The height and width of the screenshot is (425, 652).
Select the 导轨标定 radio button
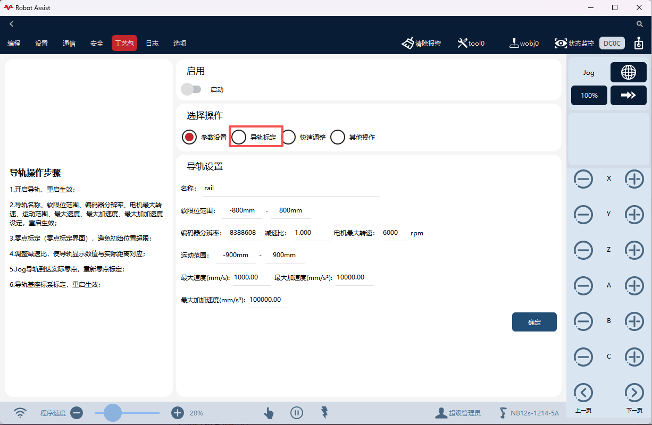239,137
